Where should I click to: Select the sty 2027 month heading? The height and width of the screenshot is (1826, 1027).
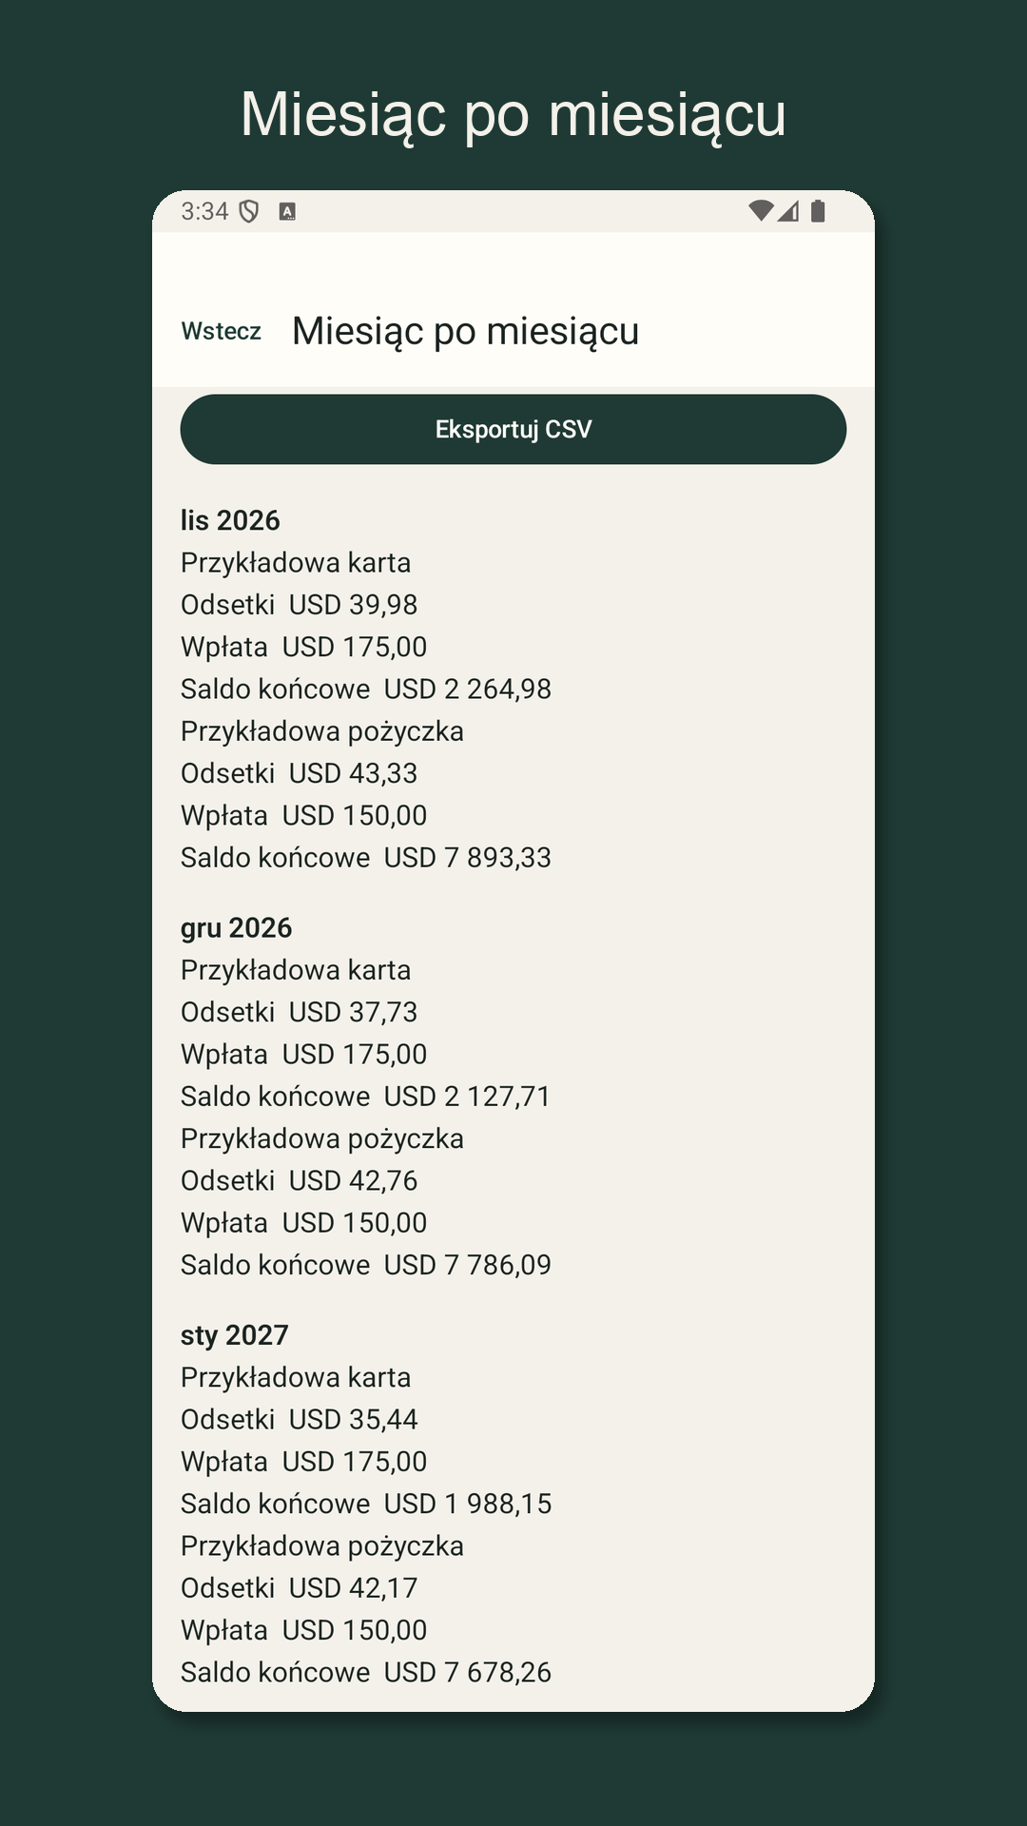point(234,1335)
